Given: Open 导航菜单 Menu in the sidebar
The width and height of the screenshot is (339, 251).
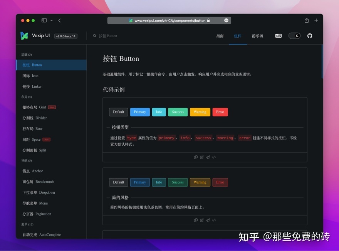Looking at the screenshot, I should (52, 203).
